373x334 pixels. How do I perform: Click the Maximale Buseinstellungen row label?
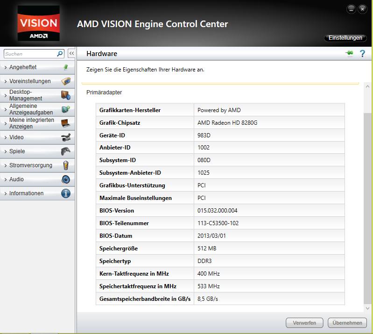(x=135, y=198)
